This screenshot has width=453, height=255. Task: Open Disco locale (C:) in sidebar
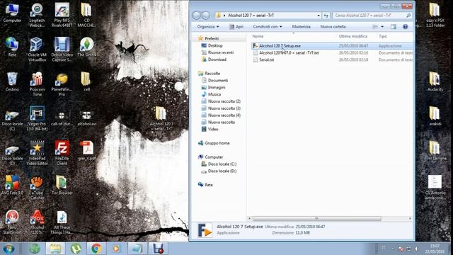219,164
